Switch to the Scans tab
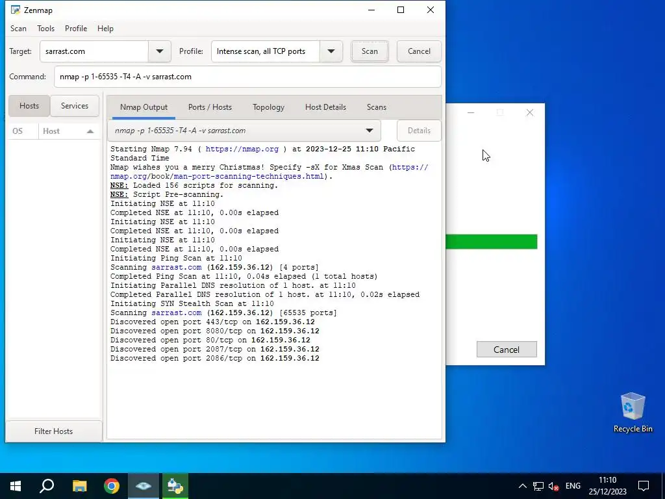The image size is (665, 499). pyautogui.click(x=377, y=107)
